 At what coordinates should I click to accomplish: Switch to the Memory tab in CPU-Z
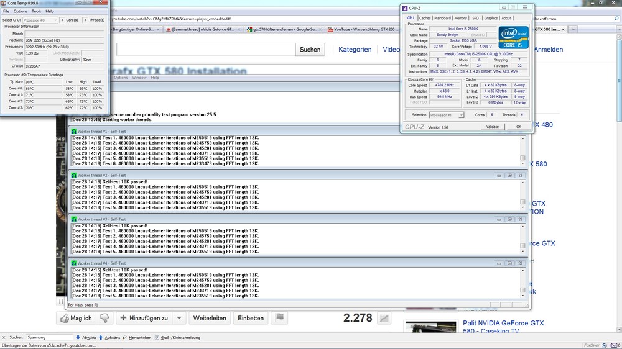point(460,18)
